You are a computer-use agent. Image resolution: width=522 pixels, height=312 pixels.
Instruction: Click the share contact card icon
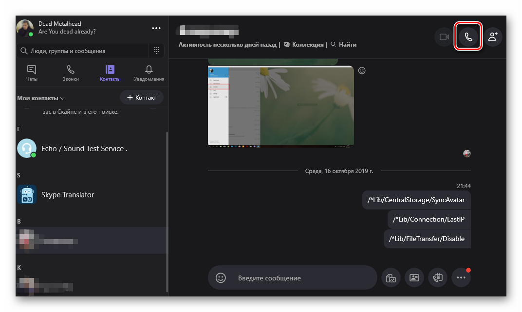tap(414, 278)
